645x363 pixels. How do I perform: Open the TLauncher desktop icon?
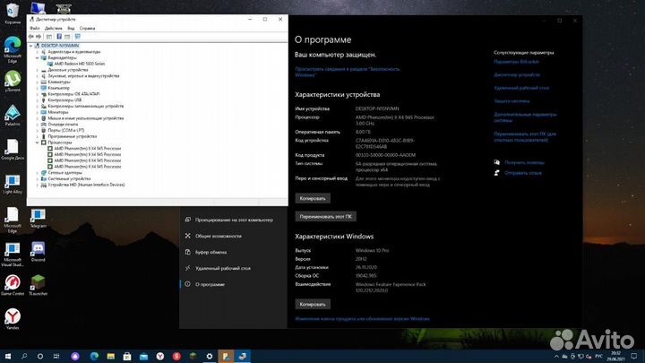[38, 285]
